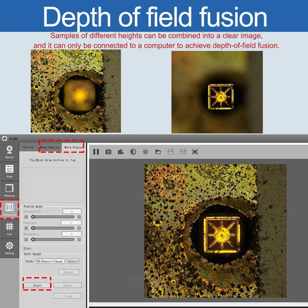308x308 pixels.
Task: Increase Sharpness with plus button
Action: [x=79, y=239]
